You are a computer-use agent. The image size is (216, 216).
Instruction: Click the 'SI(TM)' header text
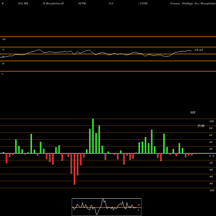(x=82, y=3)
